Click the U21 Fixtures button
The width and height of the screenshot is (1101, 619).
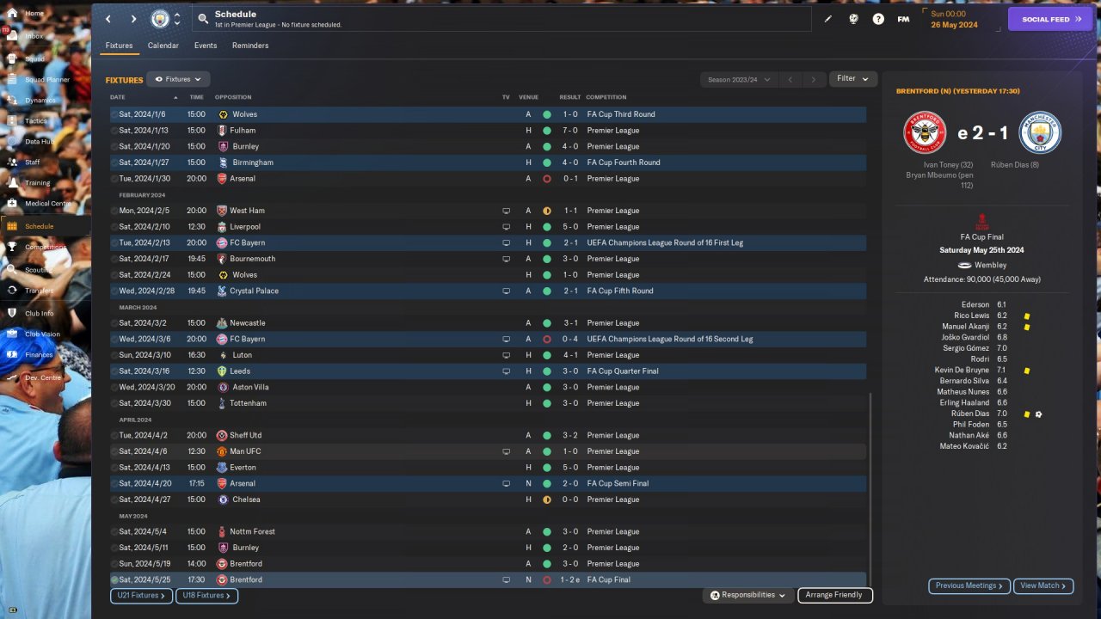(x=142, y=595)
